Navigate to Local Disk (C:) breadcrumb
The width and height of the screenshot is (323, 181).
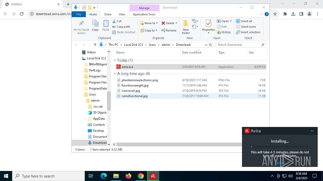point(133,45)
